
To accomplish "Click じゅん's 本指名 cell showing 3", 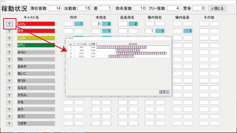I will pyautogui.click(x=96, y=24).
